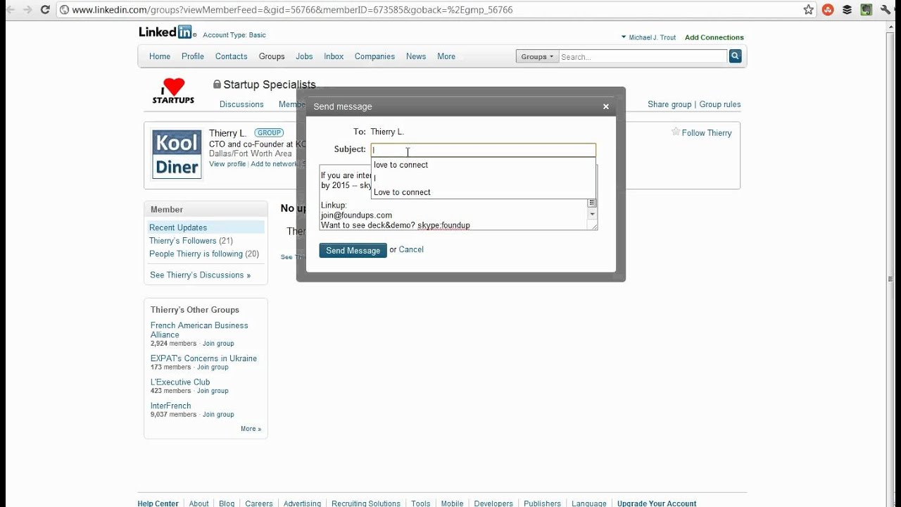Click View profile link
Image resolution: width=901 pixels, height=507 pixels.
pos(227,164)
